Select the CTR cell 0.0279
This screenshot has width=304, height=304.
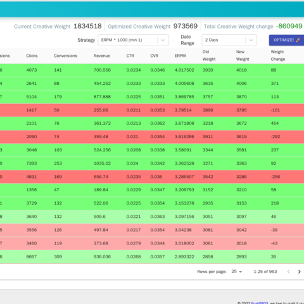pyautogui.click(x=134, y=243)
